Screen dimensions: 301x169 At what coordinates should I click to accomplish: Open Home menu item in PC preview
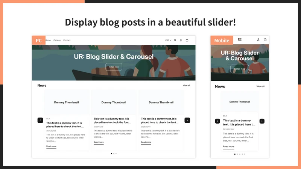tap(48, 40)
